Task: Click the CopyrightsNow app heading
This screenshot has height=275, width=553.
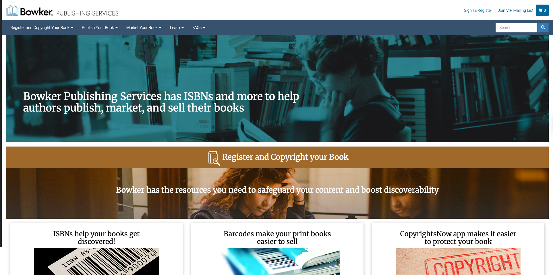Action: click(458, 237)
